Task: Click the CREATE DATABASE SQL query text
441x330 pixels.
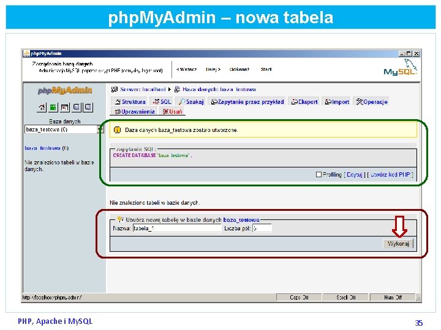Action: click(x=152, y=155)
